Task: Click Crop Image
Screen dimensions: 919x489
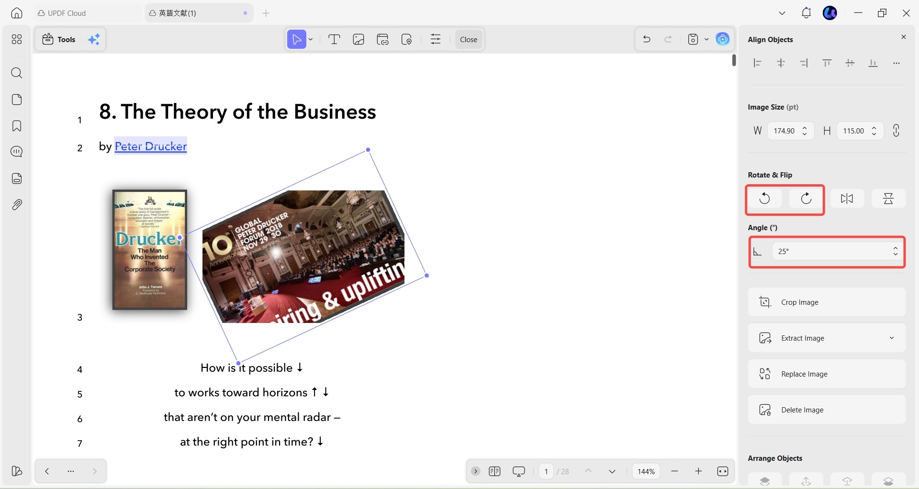Action: coord(827,302)
